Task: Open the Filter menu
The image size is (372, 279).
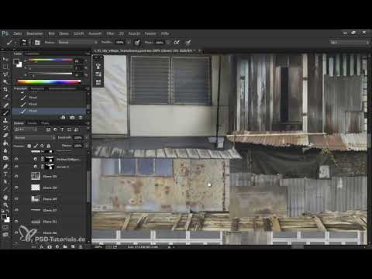Action: click(x=110, y=33)
